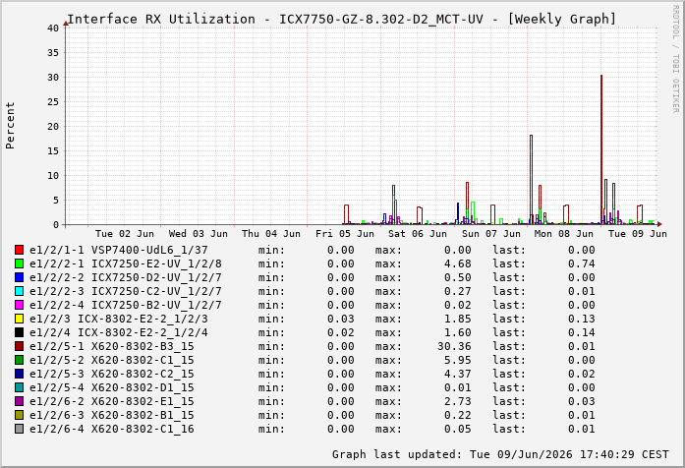Image resolution: width=685 pixels, height=468 pixels.
Task: Click the black swatch for e1/2/4 ICX-8302-E2-2_1/2/4
Action: click(x=19, y=332)
